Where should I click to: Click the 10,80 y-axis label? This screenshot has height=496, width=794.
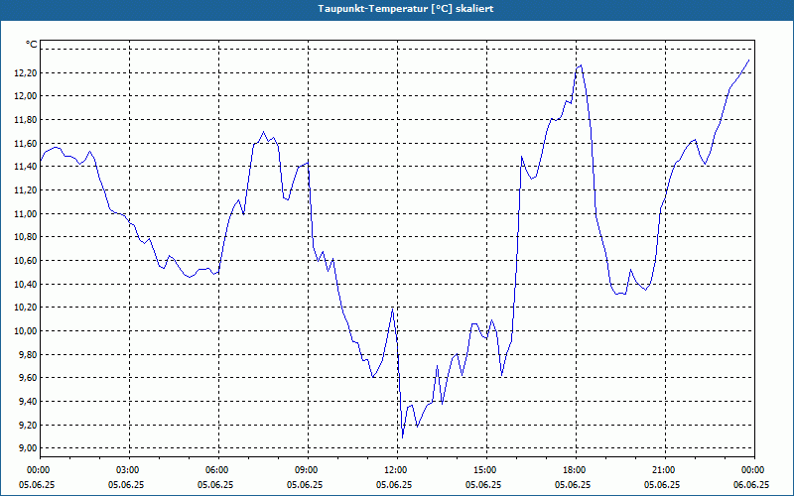(x=27, y=237)
